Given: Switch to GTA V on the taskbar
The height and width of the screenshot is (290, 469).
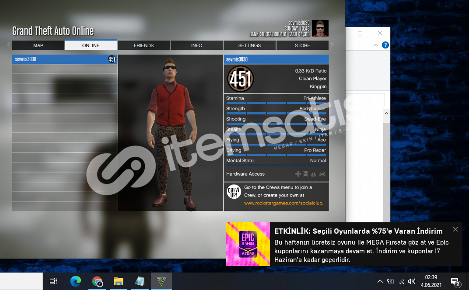Looking at the screenshot, I should [x=161, y=281].
